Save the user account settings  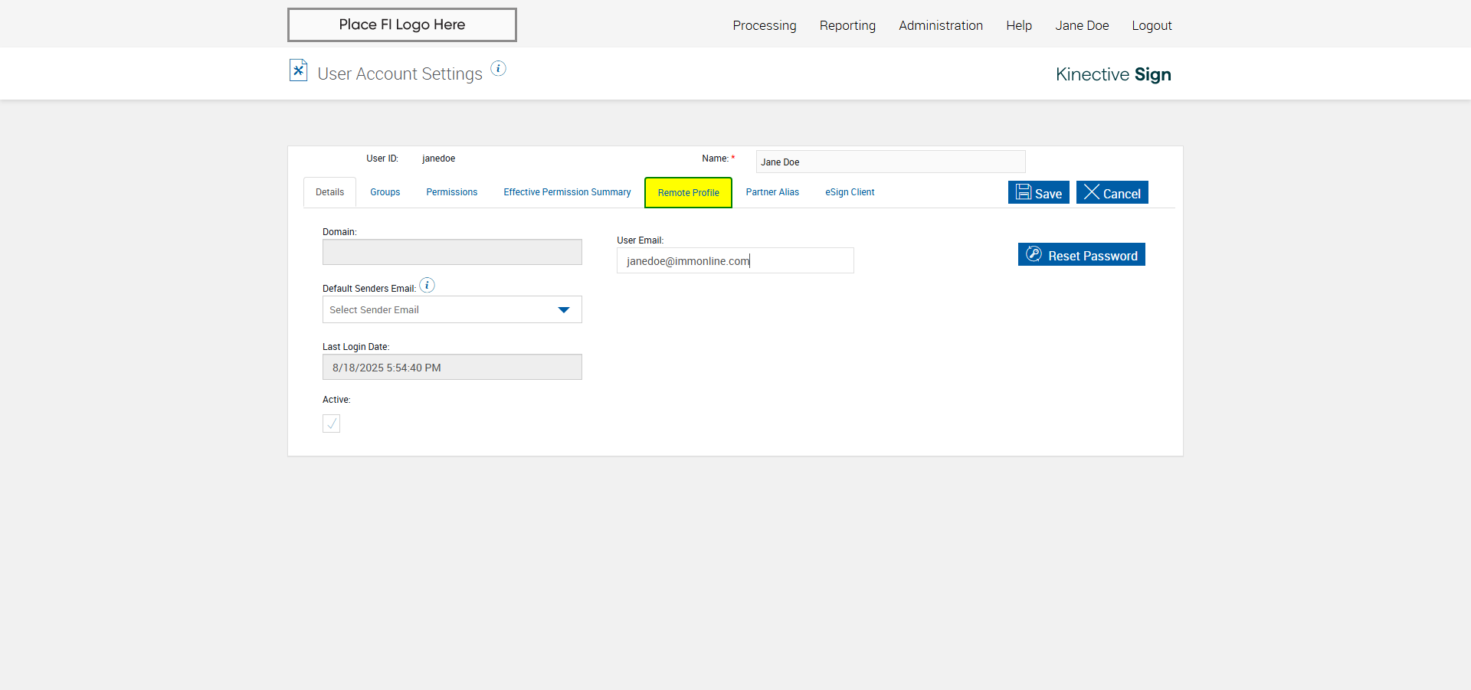tap(1038, 192)
